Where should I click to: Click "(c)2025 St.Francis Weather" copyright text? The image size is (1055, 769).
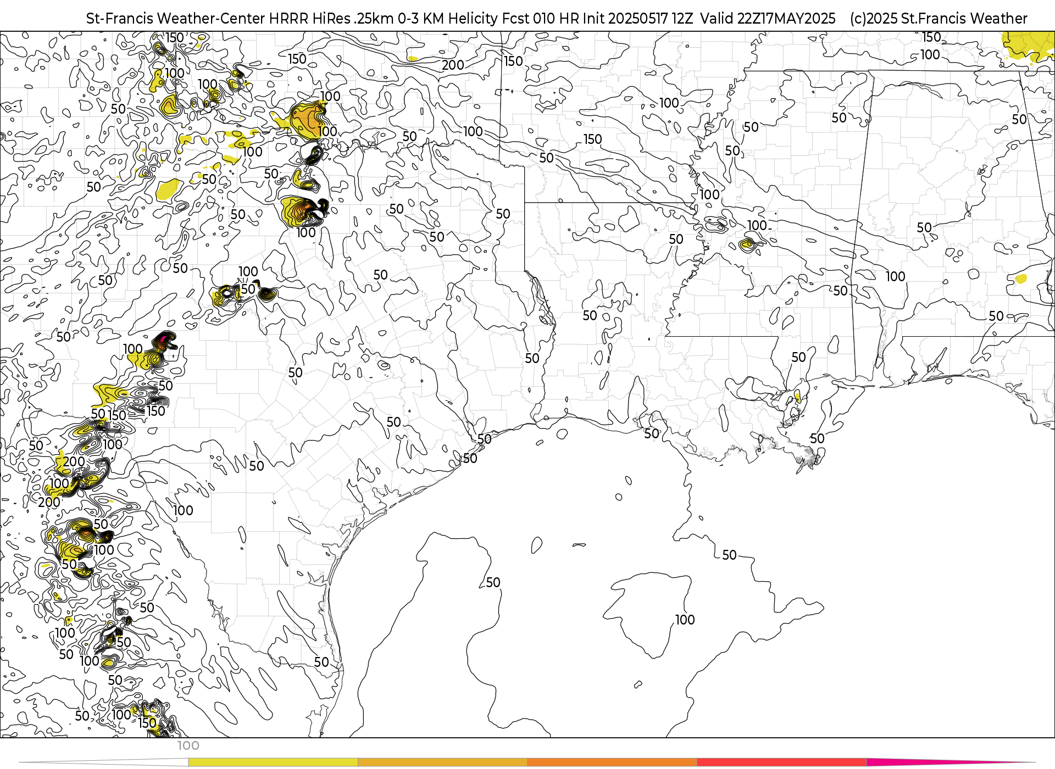[x=939, y=19]
